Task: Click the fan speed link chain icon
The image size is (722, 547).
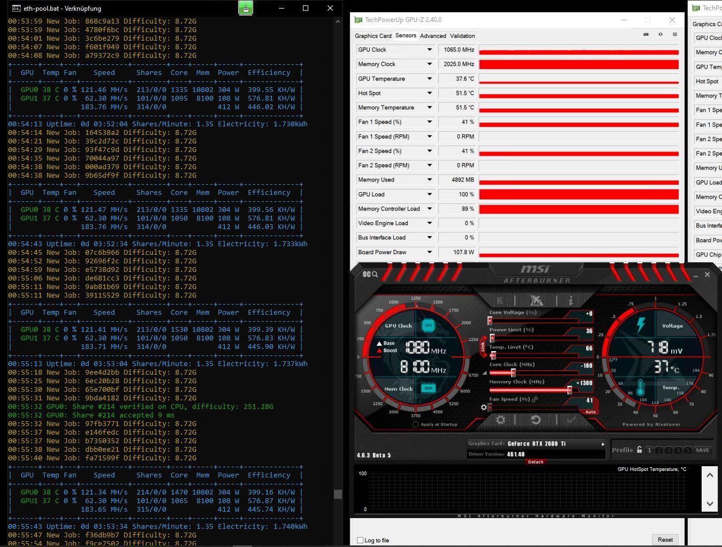Action: 535,399
